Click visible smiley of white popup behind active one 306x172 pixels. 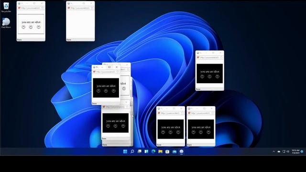point(124,88)
